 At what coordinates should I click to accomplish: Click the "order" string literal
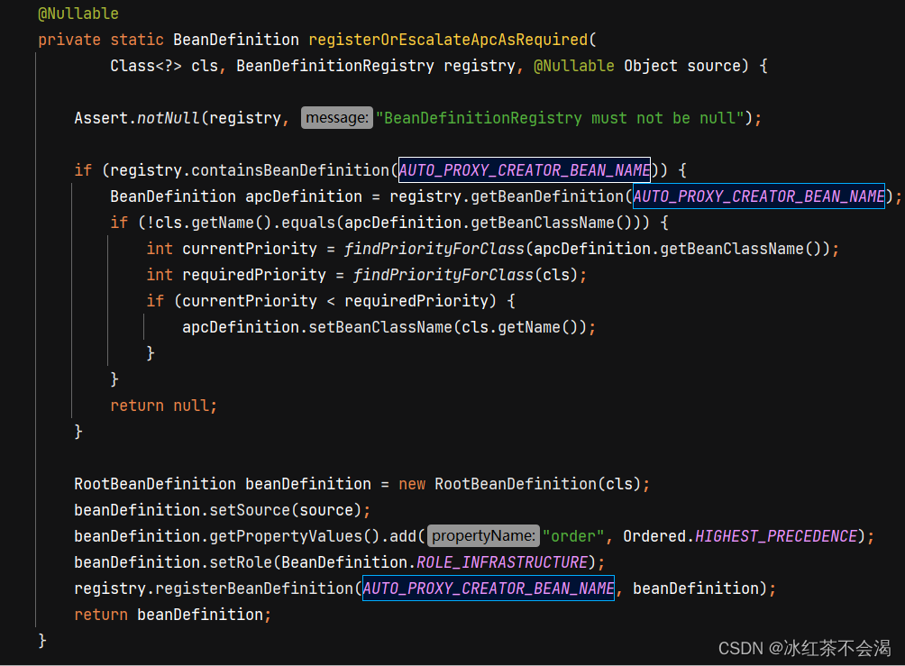click(x=573, y=536)
